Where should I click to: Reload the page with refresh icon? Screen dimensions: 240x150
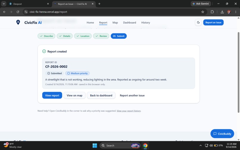point(18,12)
